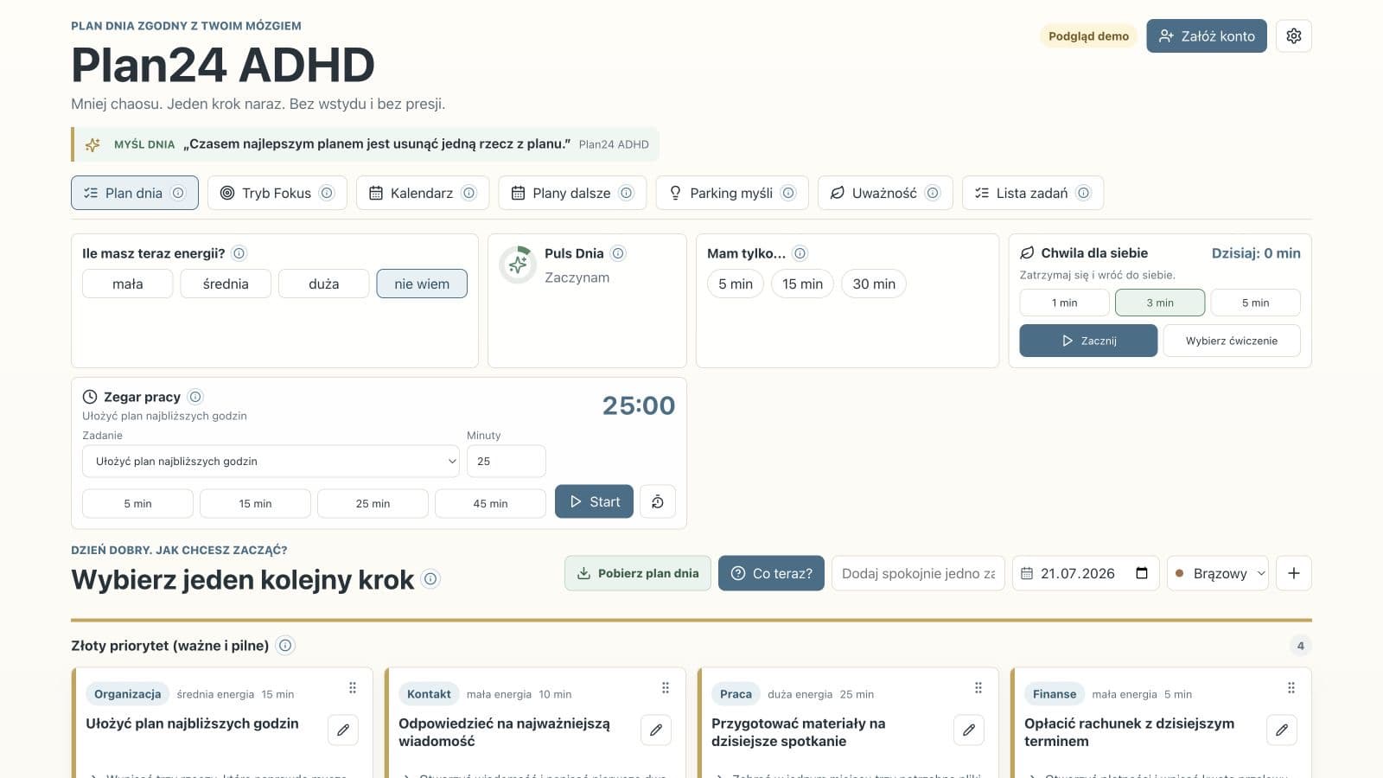Set work timer preset to 45 min
The height and width of the screenshot is (778, 1383).
490,503
